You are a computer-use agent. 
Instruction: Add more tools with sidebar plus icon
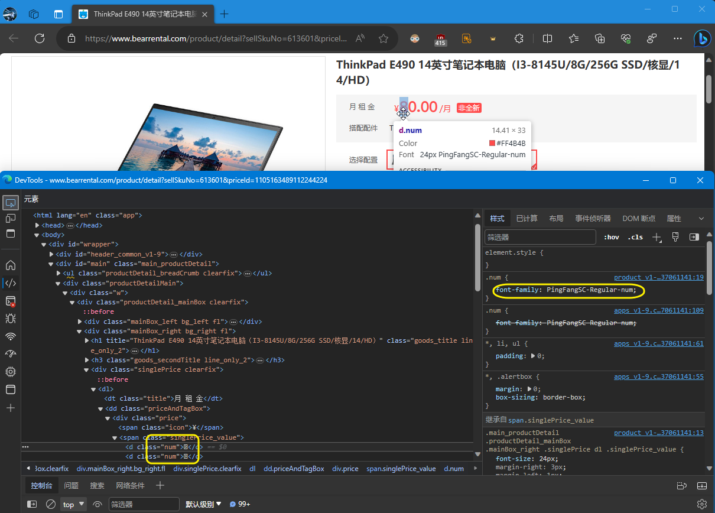point(11,408)
